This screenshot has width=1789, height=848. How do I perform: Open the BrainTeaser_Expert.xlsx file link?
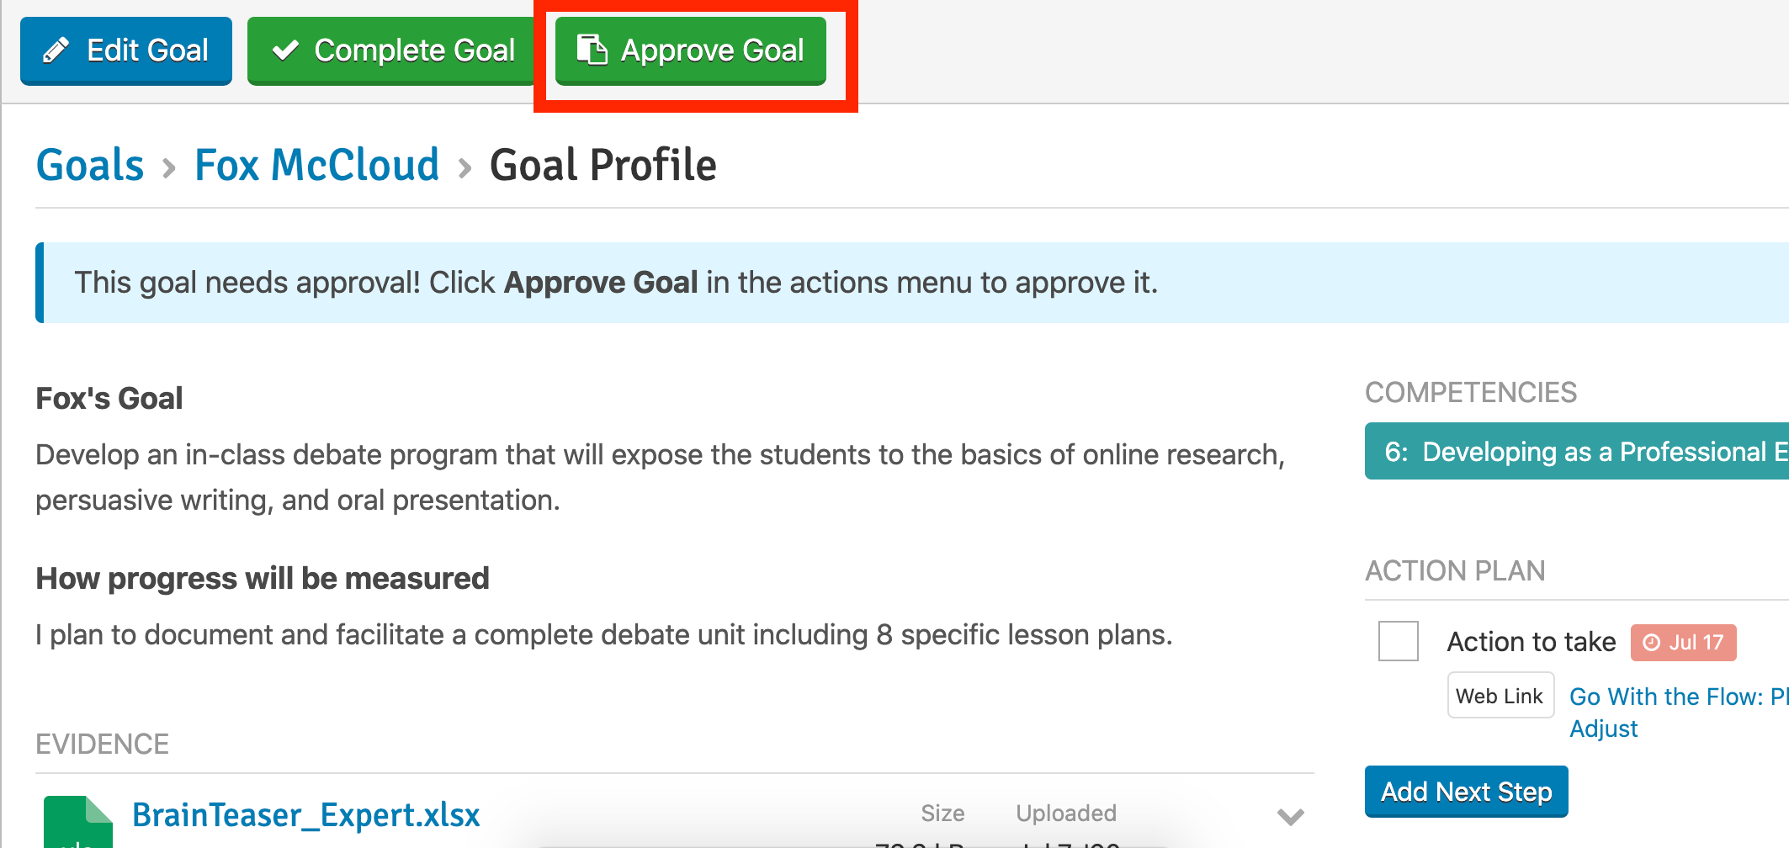pyautogui.click(x=306, y=815)
